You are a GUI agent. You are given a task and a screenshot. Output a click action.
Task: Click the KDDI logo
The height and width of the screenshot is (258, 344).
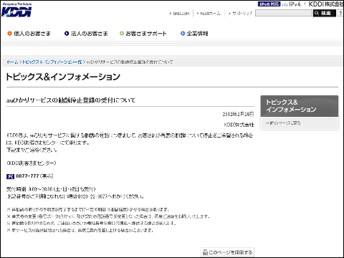click(16, 10)
